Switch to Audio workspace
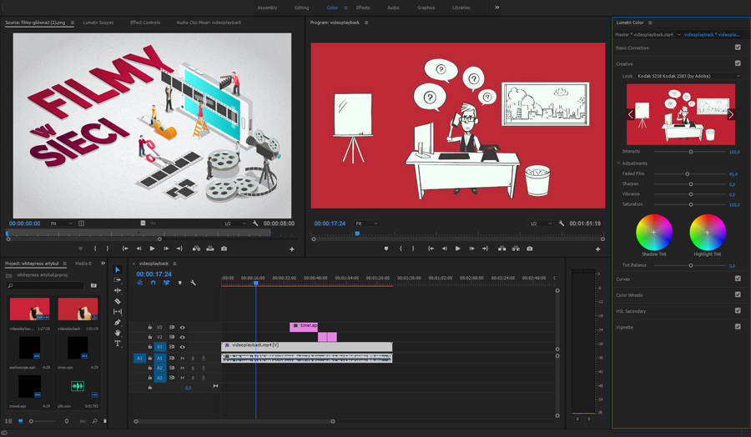 [393, 8]
